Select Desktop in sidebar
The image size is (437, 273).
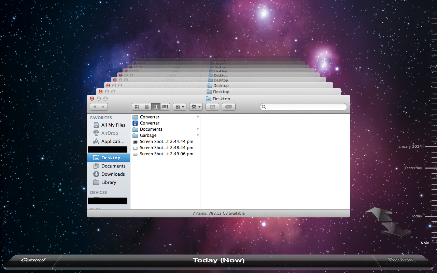click(109, 158)
